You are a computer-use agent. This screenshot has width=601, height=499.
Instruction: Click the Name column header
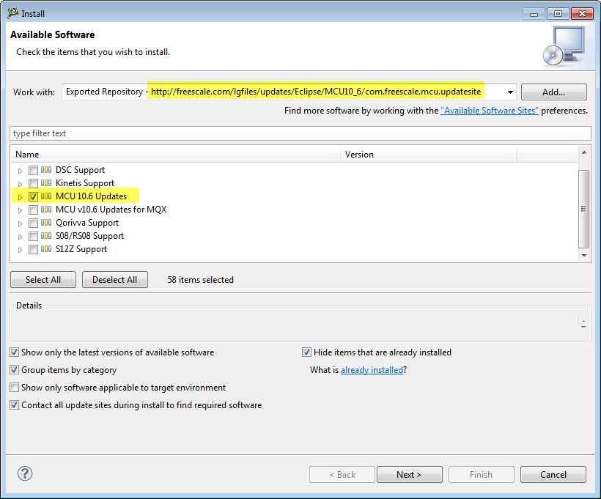[x=175, y=155]
